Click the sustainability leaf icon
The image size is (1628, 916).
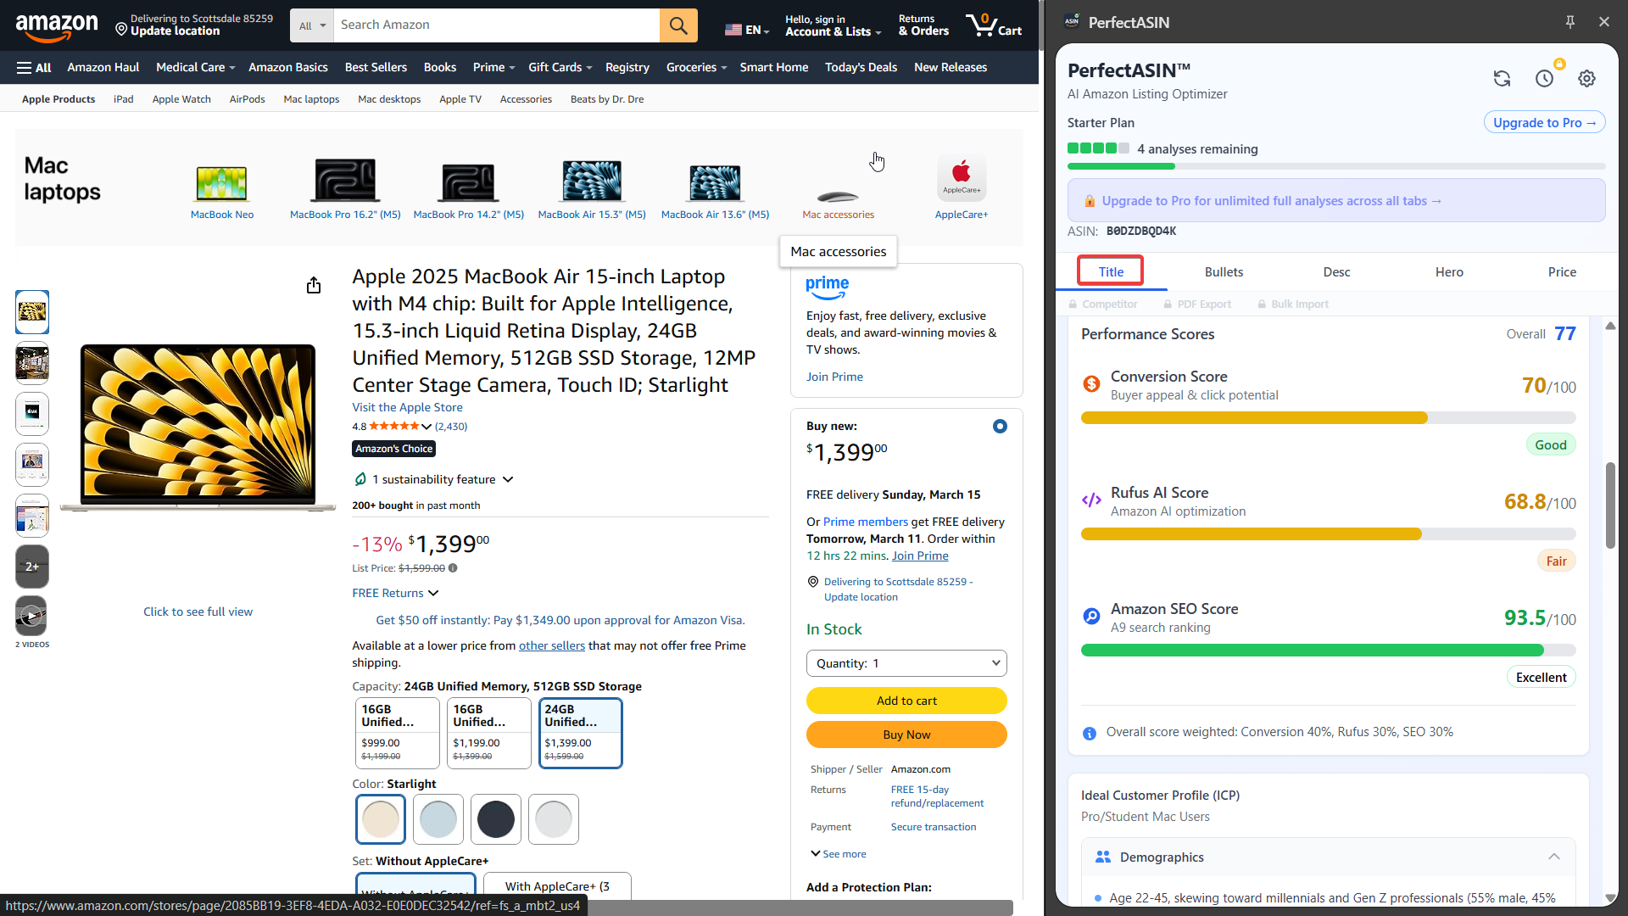(x=360, y=479)
